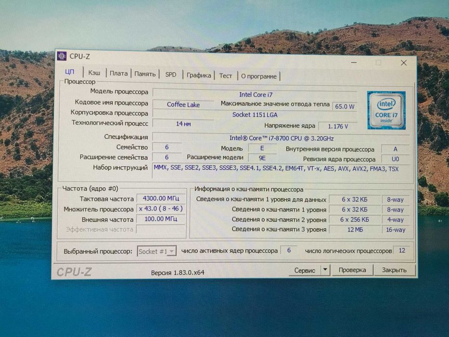Click the U0 revision value
This screenshot has height=337, width=449.
coord(395,159)
